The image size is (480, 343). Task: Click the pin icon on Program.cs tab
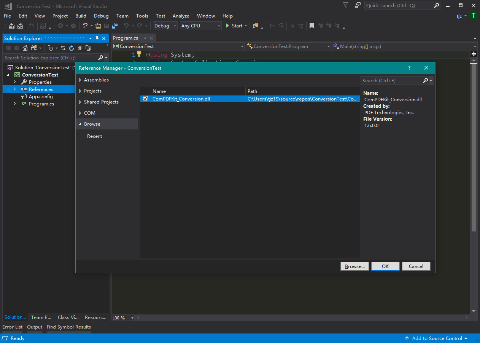144,38
